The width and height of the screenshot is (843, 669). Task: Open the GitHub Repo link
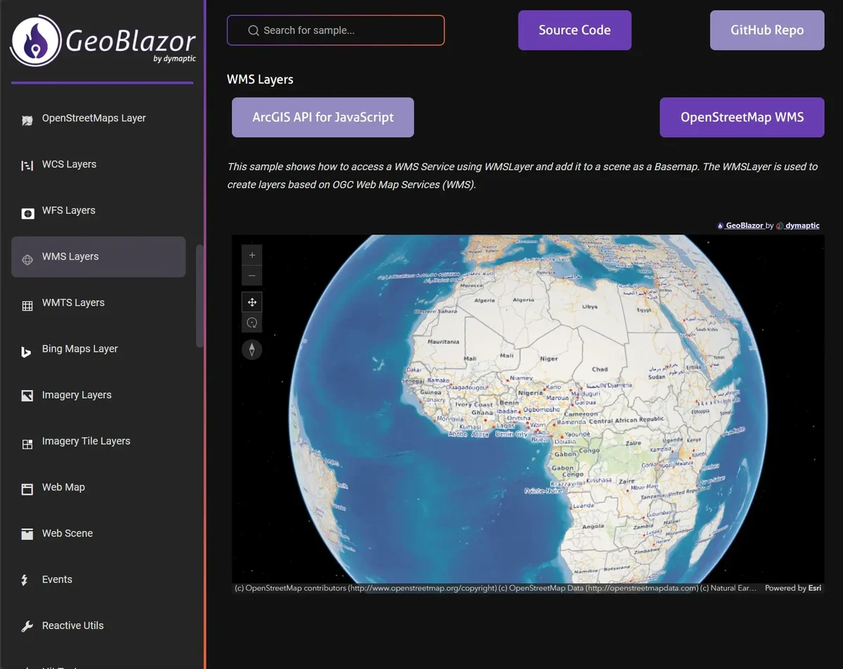[766, 30]
